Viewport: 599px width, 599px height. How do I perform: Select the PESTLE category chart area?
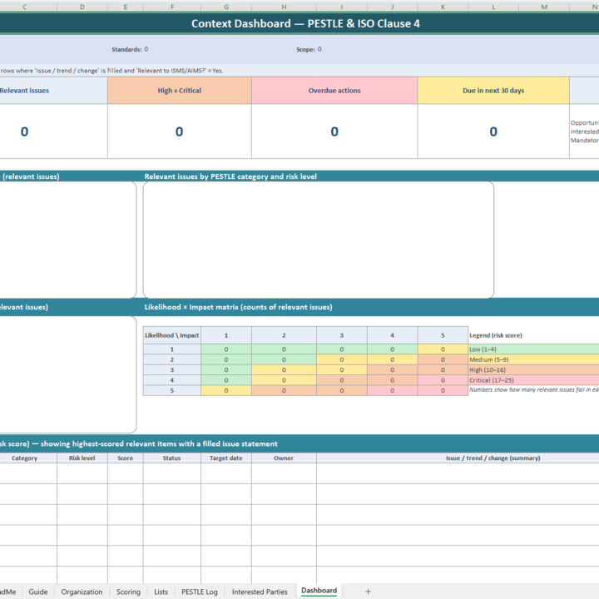[x=318, y=240]
